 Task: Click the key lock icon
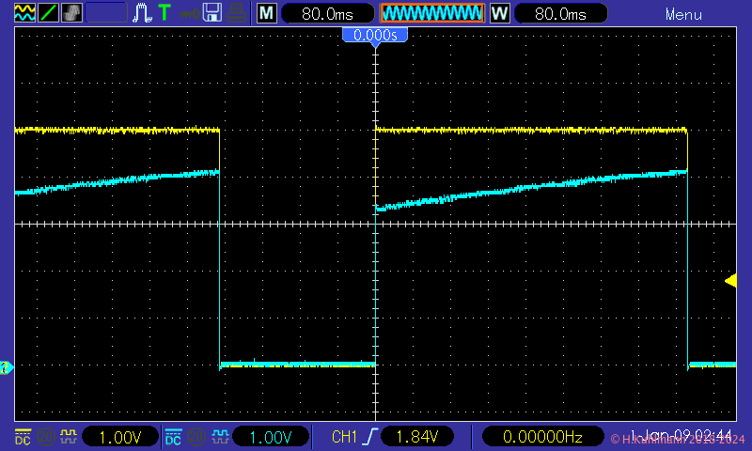tap(189, 13)
